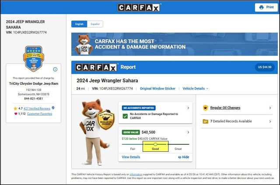Click the value slider circle marker

(x=155, y=144)
